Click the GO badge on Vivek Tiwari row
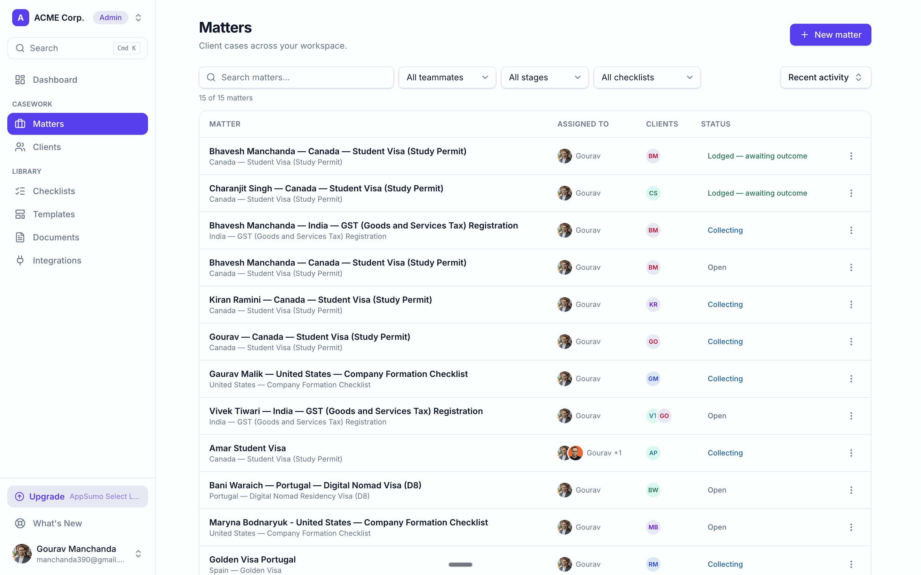921x575 pixels. (x=664, y=416)
